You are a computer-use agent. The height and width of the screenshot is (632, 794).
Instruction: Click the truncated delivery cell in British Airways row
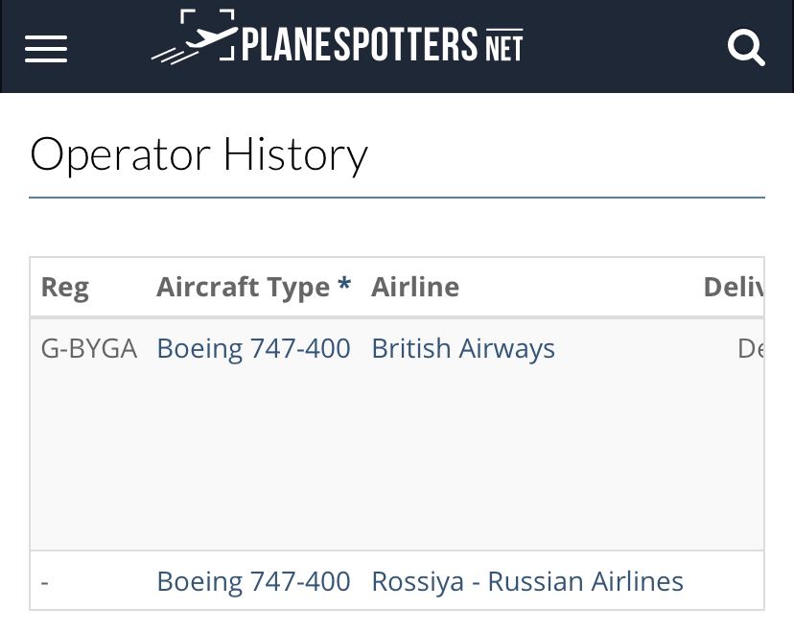751,348
